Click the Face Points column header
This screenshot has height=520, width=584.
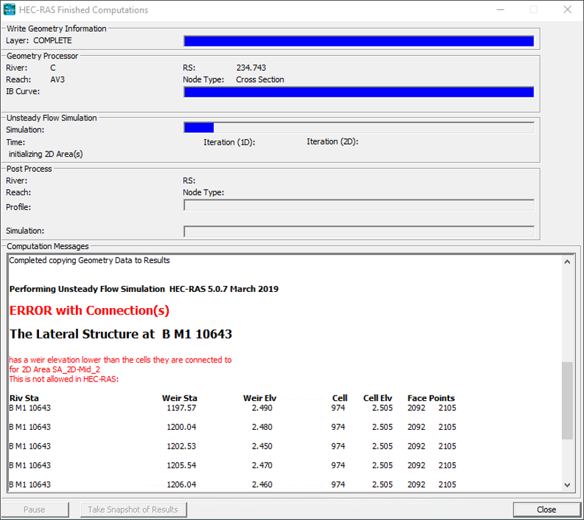431,398
